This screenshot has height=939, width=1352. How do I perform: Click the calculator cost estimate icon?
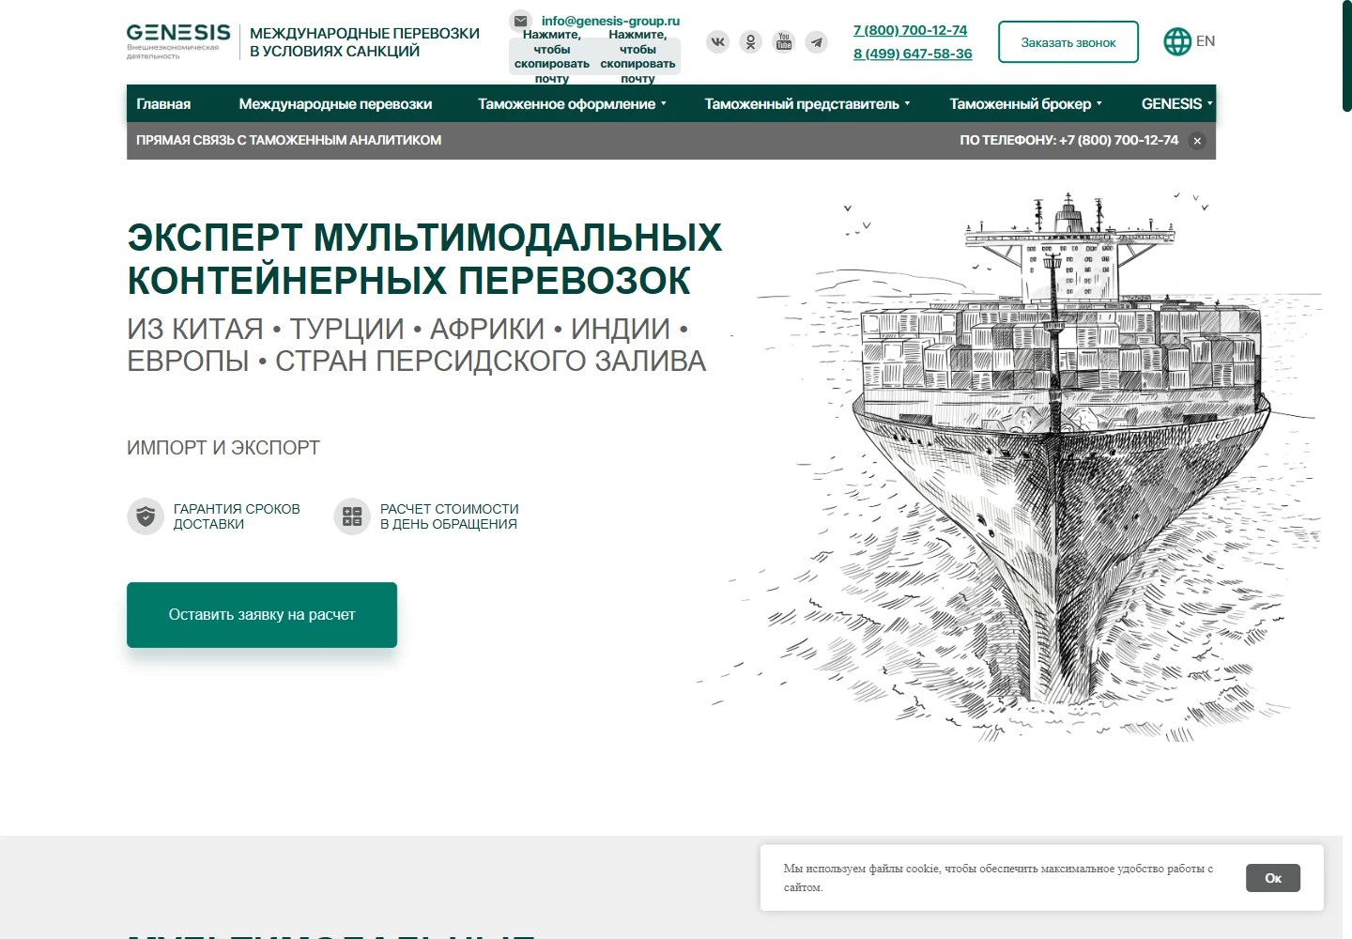(x=352, y=516)
